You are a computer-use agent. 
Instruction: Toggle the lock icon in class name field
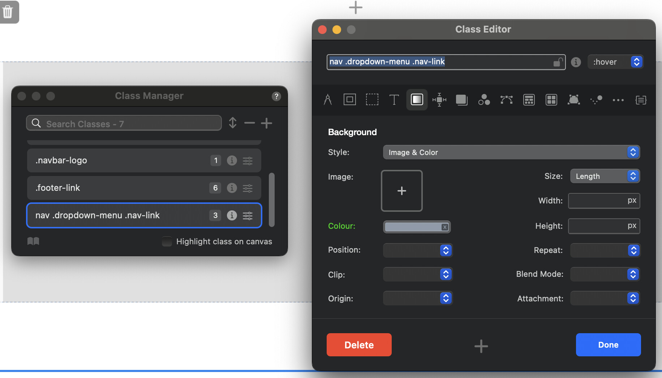click(558, 62)
